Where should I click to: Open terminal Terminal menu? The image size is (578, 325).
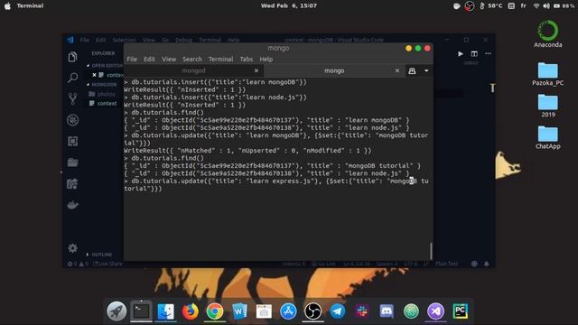(220, 59)
